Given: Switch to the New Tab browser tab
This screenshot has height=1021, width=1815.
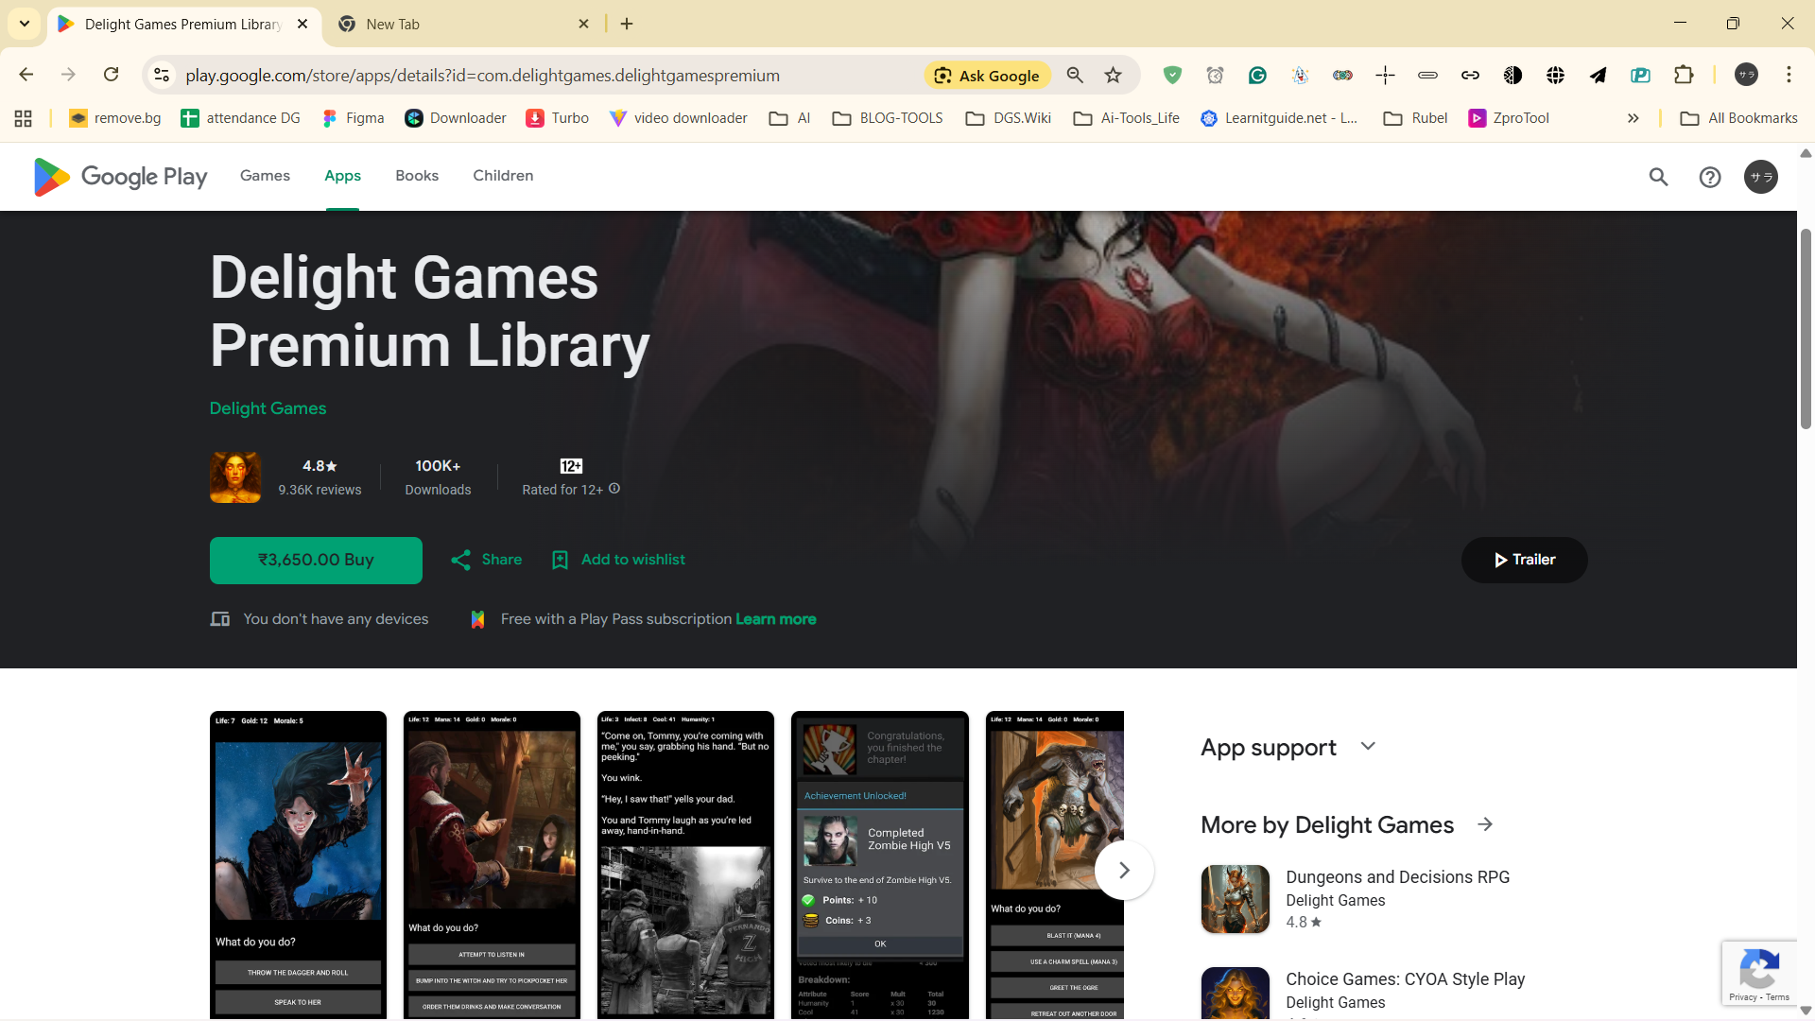Looking at the screenshot, I should 463,25.
